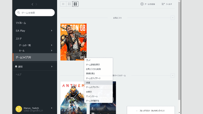
Task: Focus the ゲームを検索 search field
Action: tap(35, 12)
